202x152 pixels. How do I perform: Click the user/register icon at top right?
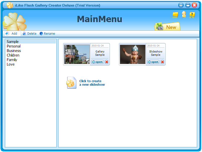(184, 15)
